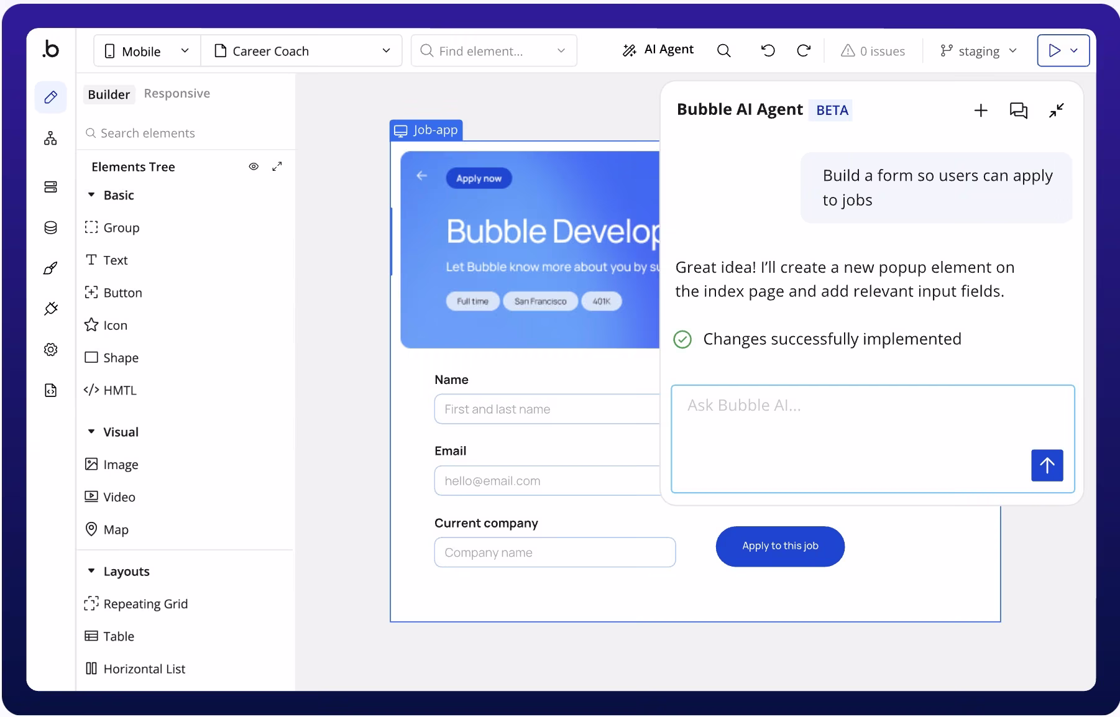Click the BETA badge

point(832,110)
